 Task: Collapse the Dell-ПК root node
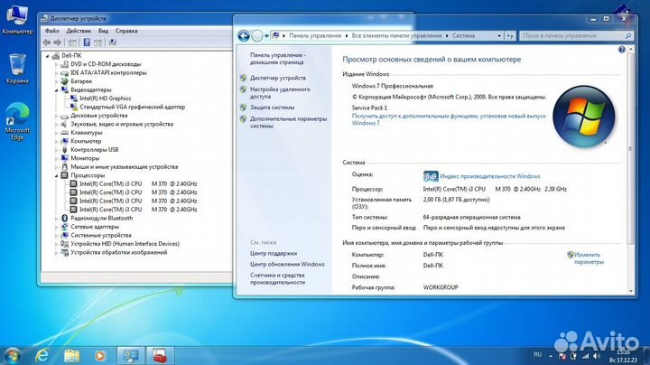[x=47, y=56]
